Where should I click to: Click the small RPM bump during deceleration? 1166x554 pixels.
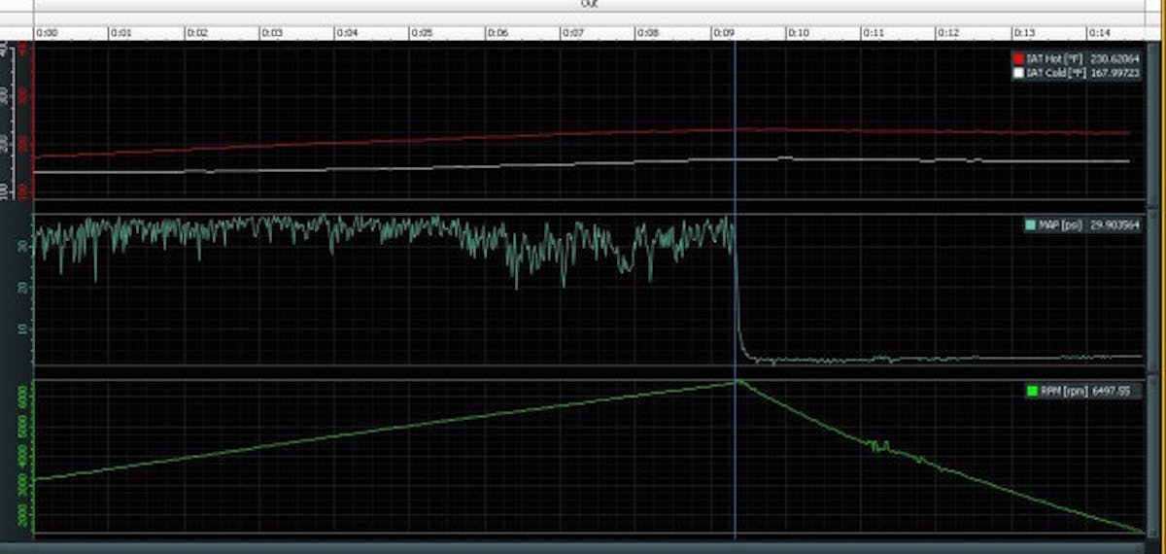coord(879,445)
